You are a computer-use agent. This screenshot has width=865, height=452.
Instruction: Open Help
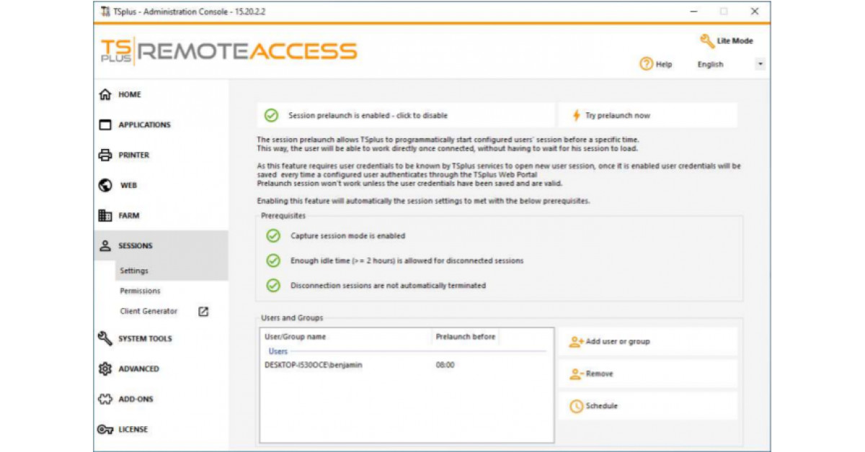659,64
